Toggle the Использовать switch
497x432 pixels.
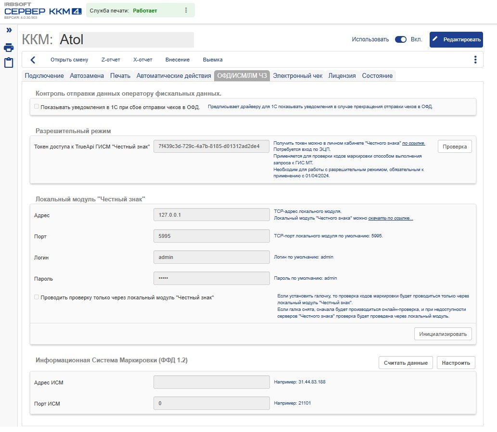pyautogui.click(x=401, y=39)
